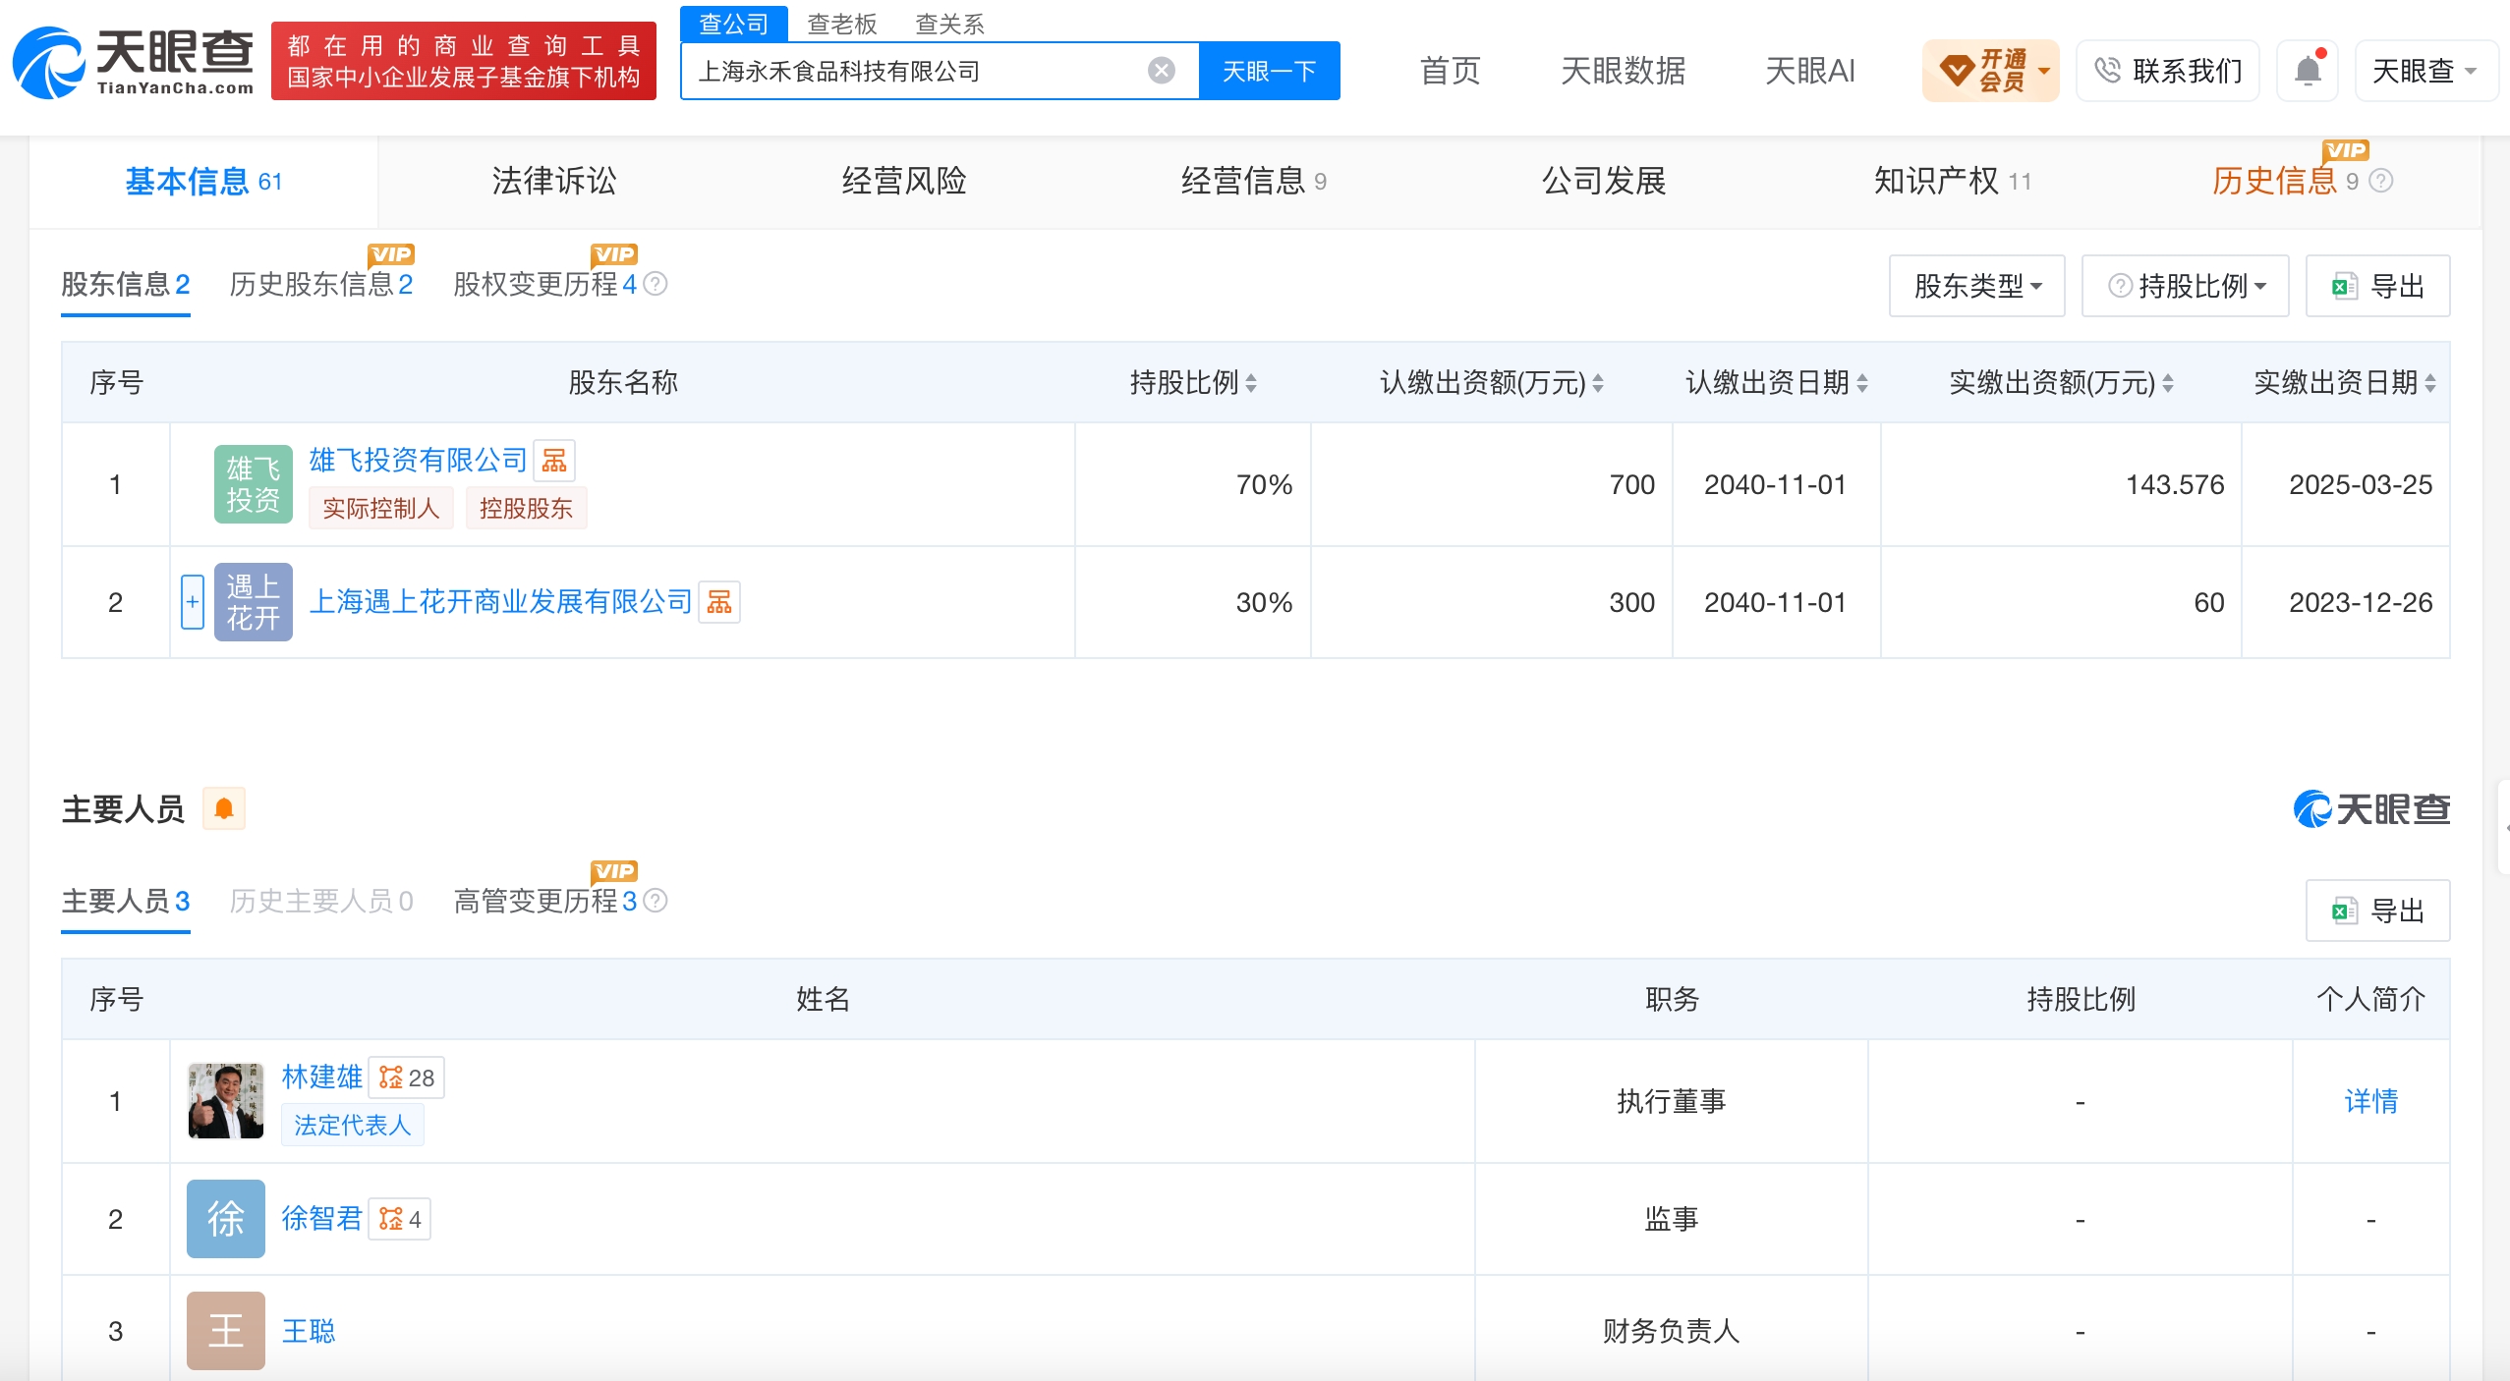Open 林建雄 related companies icon 28
The width and height of the screenshot is (2510, 1381).
pyautogui.click(x=407, y=1077)
